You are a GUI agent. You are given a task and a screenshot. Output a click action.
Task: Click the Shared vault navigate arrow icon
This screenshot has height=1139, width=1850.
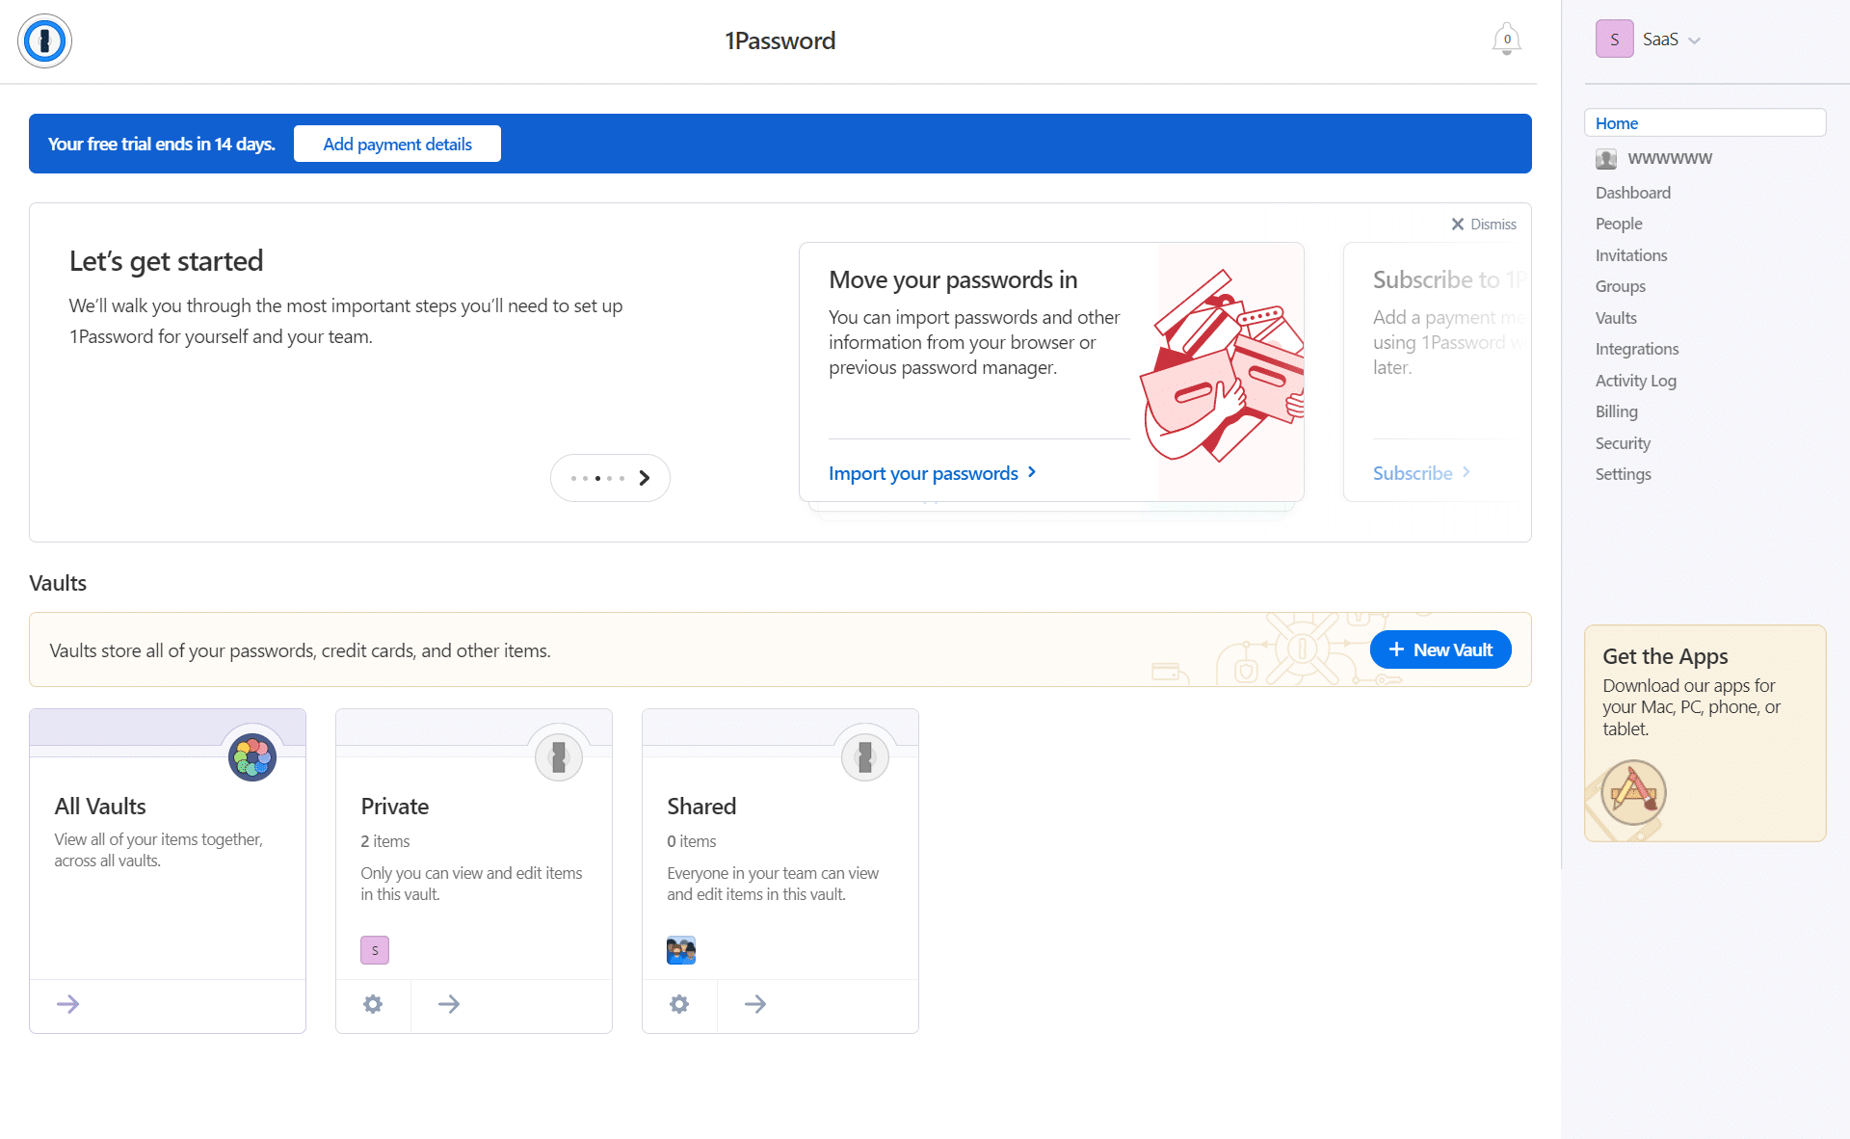[755, 1003]
